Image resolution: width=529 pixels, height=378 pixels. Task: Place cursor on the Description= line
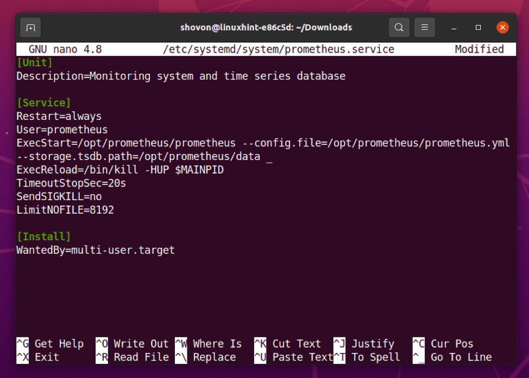pos(181,76)
